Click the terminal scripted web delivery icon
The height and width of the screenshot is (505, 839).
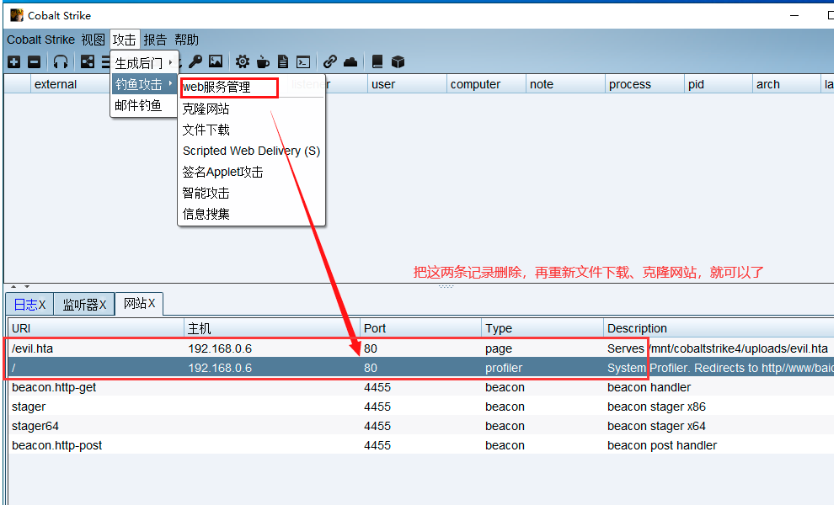click(303, 61)
